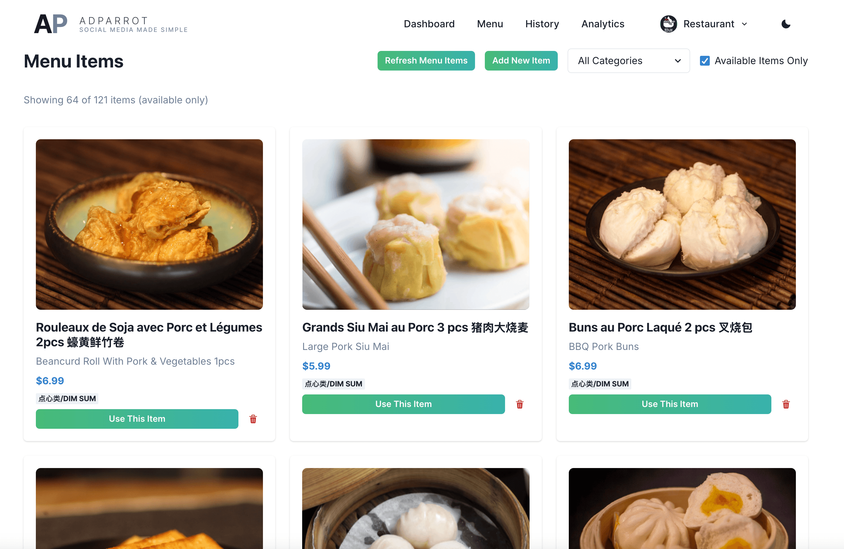The image size is (844, 549).
Task: Use This Item for BBQ Pork Buns
Action: pos(669,404)
